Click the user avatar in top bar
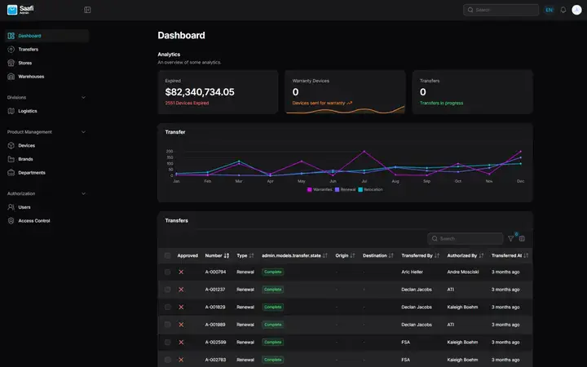This screenshot has height=367, width=587. coord(576,10)
